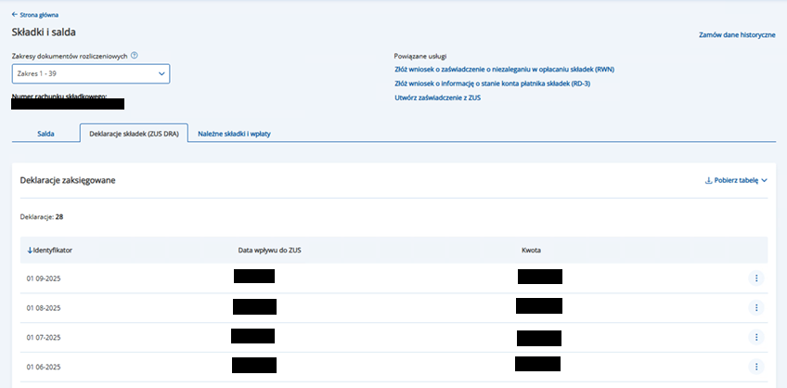The height and width of the screenshot is (388, 787).
Task: Select the Deklaracje składek (ZUS DRA) tab
Action: coord(134,134)
